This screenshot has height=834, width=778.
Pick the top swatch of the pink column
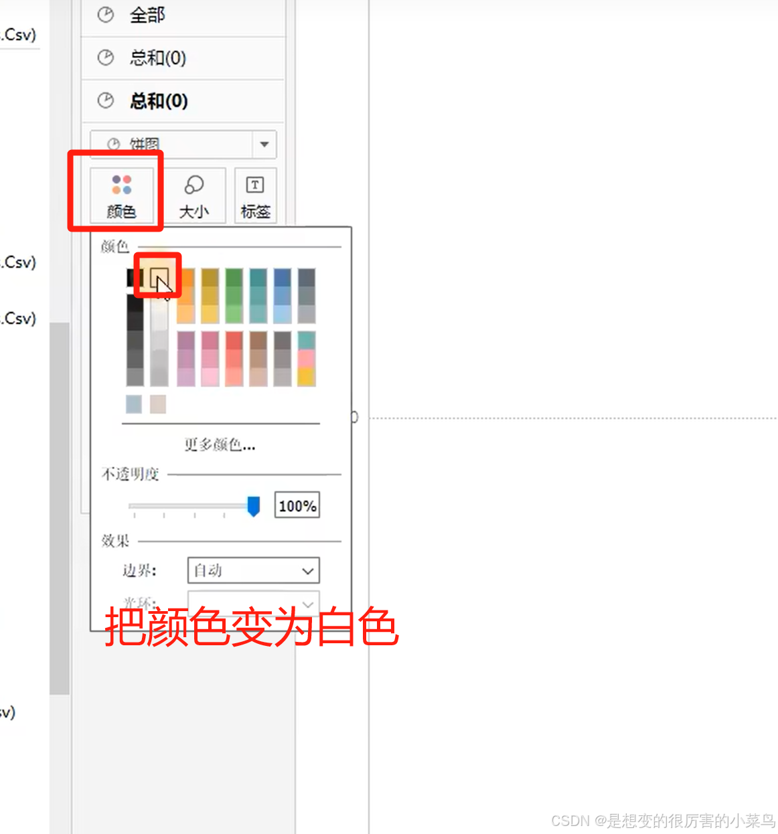pyautogui.click(x=210, y=341)
